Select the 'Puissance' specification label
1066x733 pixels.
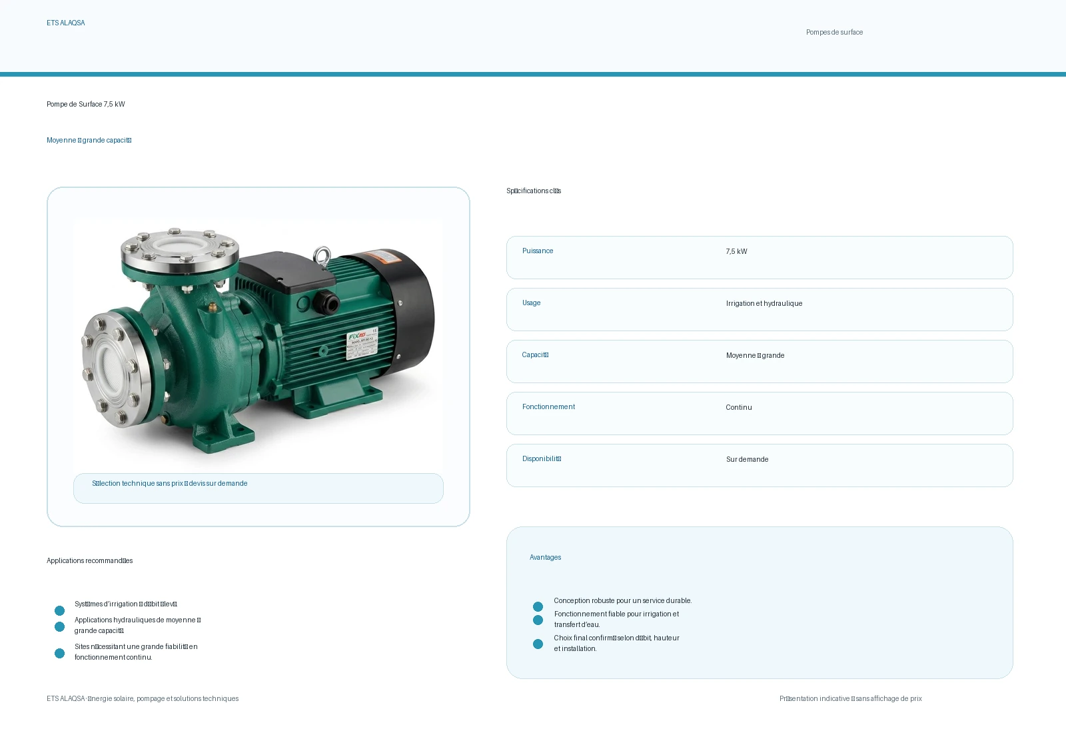pyautogui.click(x=538, y=251)
